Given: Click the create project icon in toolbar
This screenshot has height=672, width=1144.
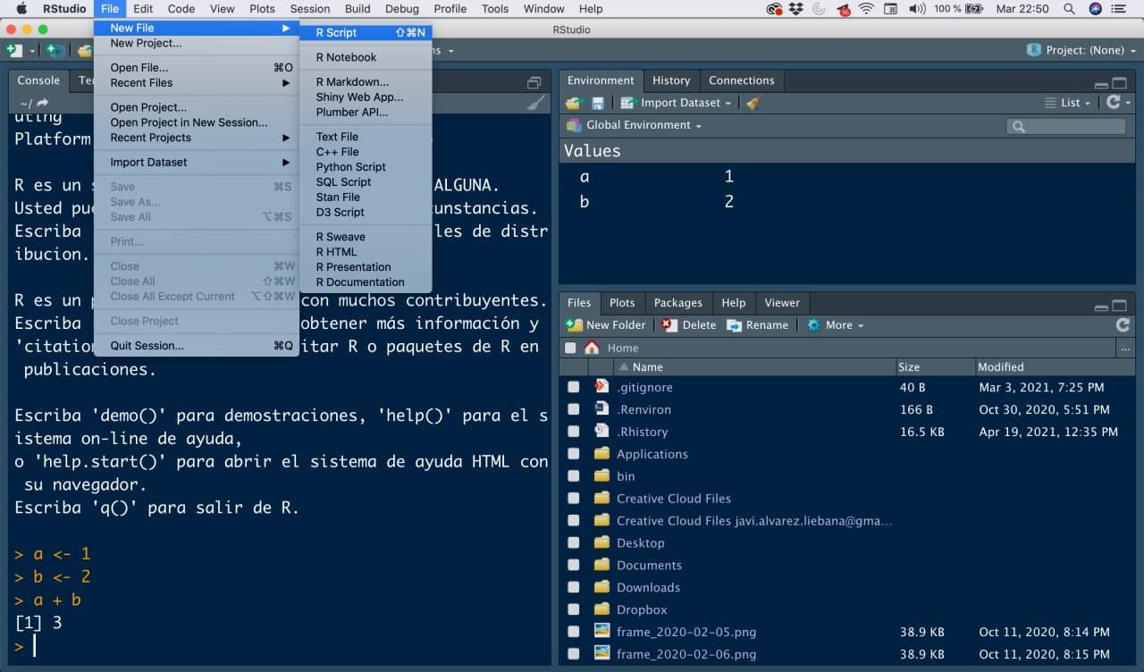Looking at the screenshot, I should coord(55,51).
